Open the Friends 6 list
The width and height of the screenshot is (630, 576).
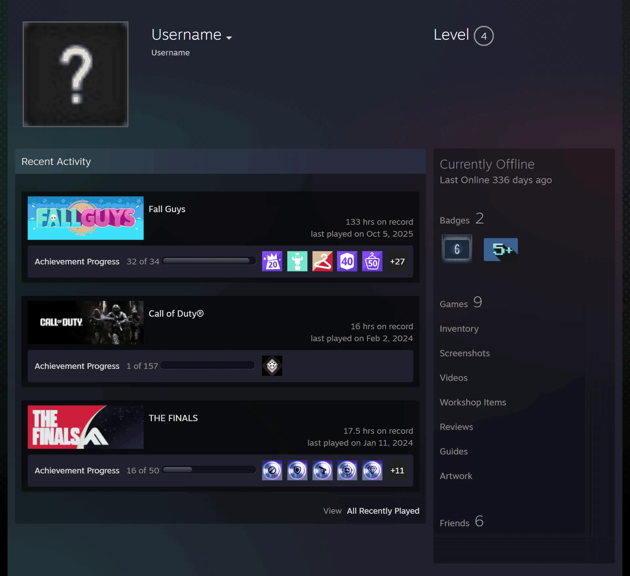click(462, 522)
